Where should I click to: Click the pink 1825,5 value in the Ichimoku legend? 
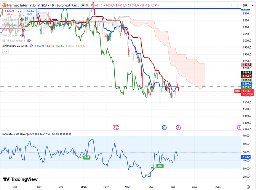point(80,46)
